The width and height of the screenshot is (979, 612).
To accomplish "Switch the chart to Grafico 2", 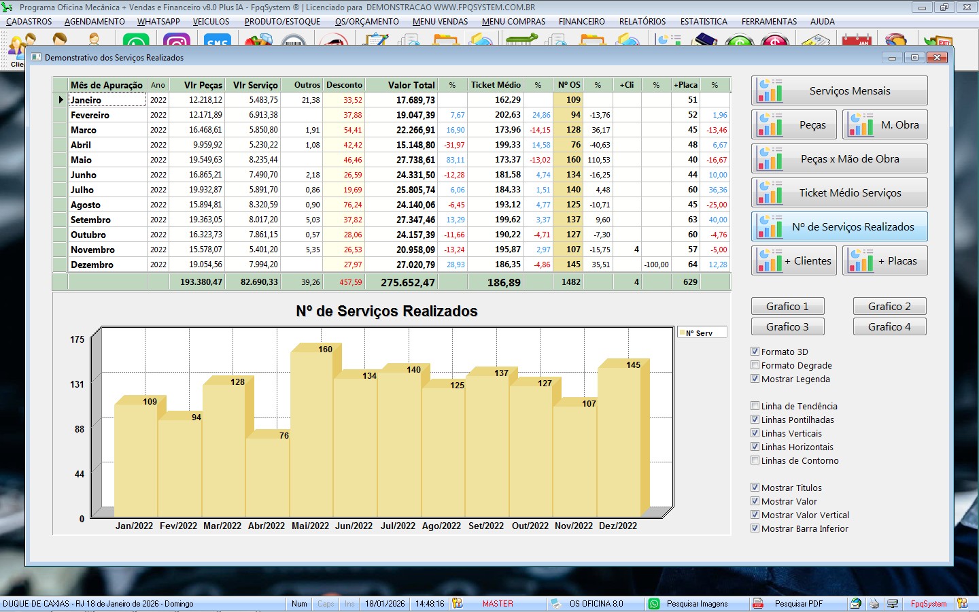I will [889, 307].
